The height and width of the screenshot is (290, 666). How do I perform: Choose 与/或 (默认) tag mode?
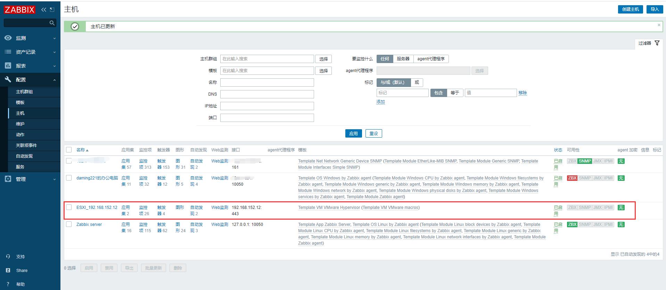click(x=394, y=82)
